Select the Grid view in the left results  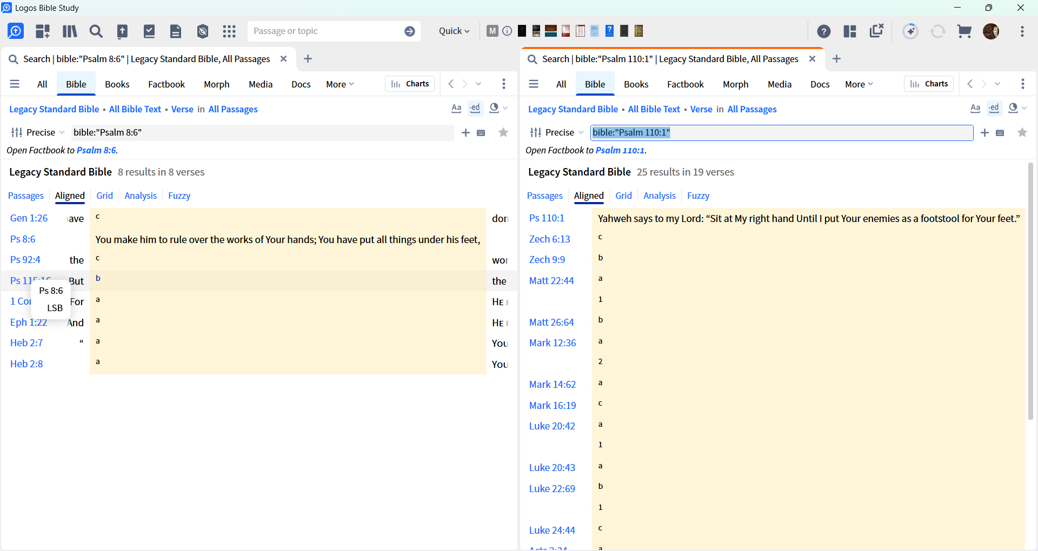(x=105, y=196)
